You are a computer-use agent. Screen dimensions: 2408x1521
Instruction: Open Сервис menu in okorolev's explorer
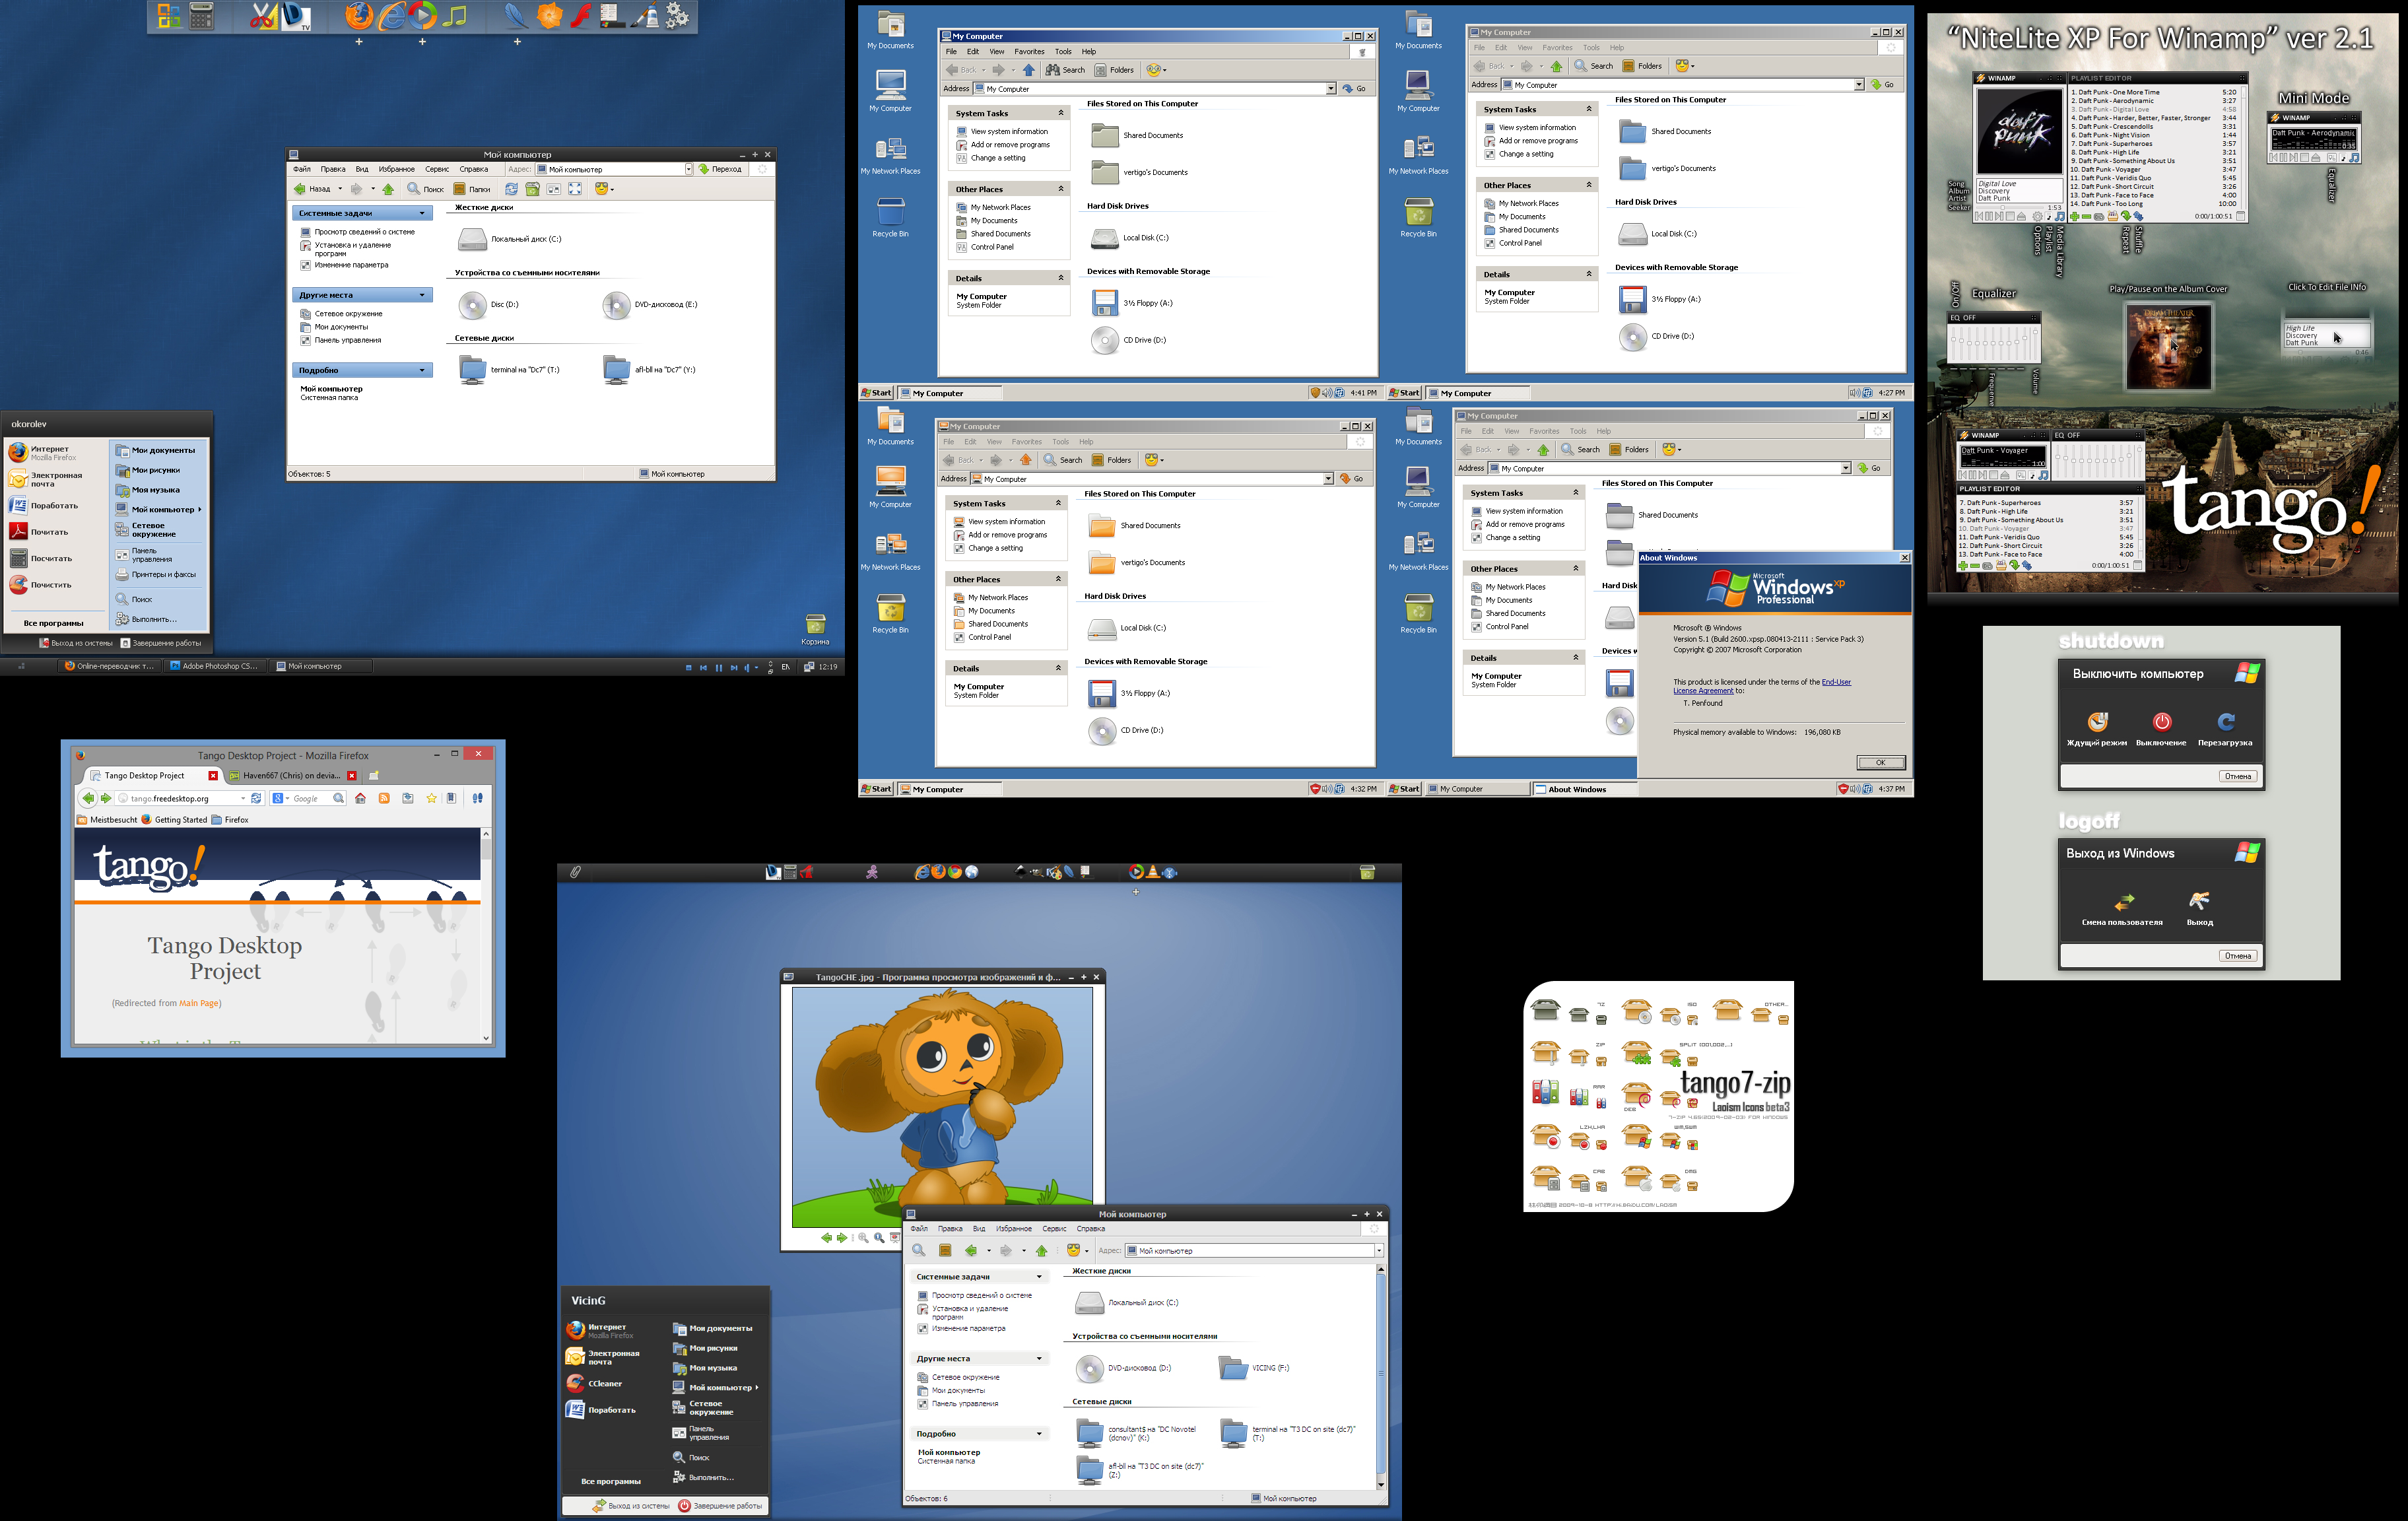pos(437,169)
